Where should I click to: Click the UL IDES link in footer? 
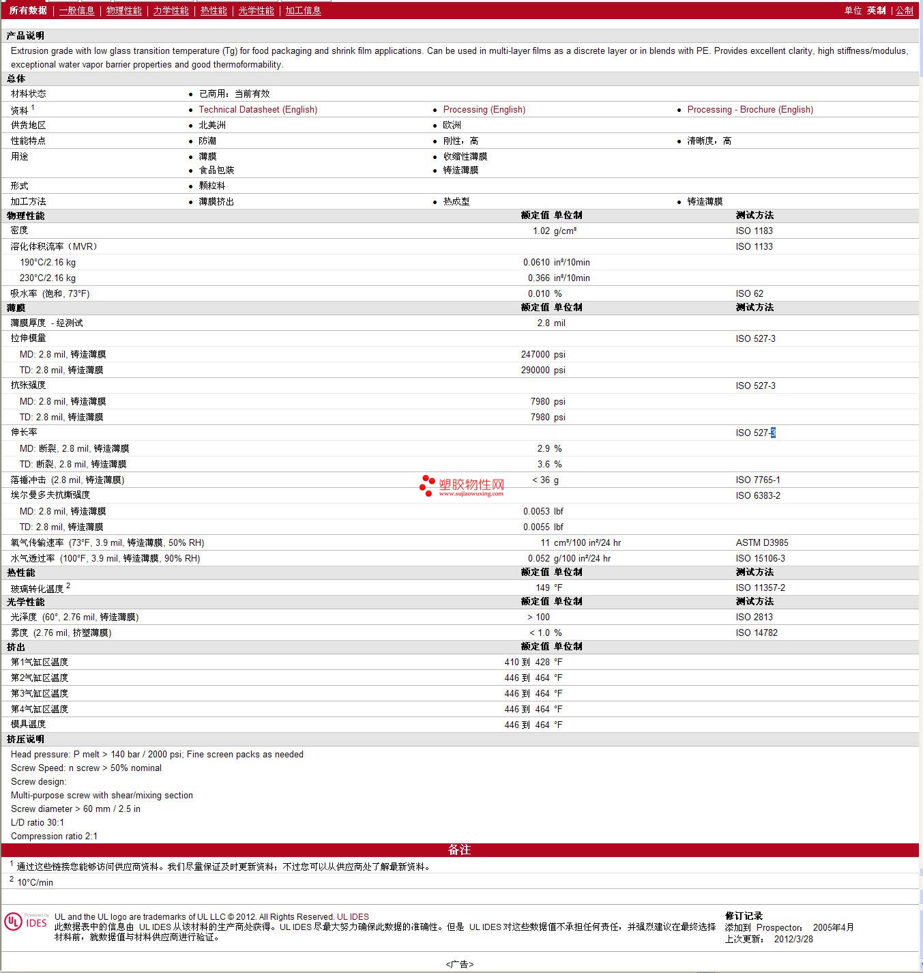pos(353,917)
